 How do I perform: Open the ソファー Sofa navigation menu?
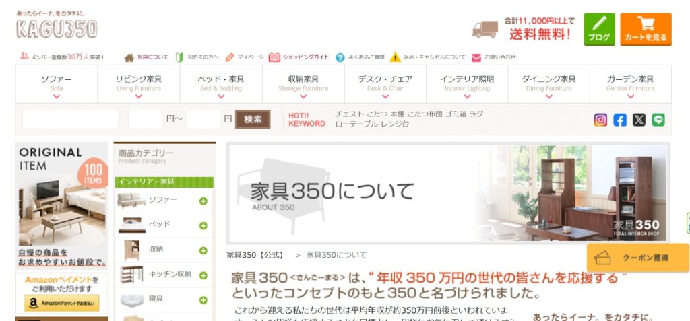(x=57, y=84)
